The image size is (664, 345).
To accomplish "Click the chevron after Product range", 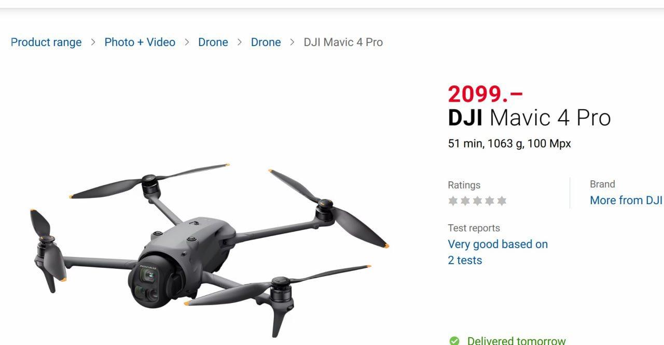I will [x=93, y=42].
